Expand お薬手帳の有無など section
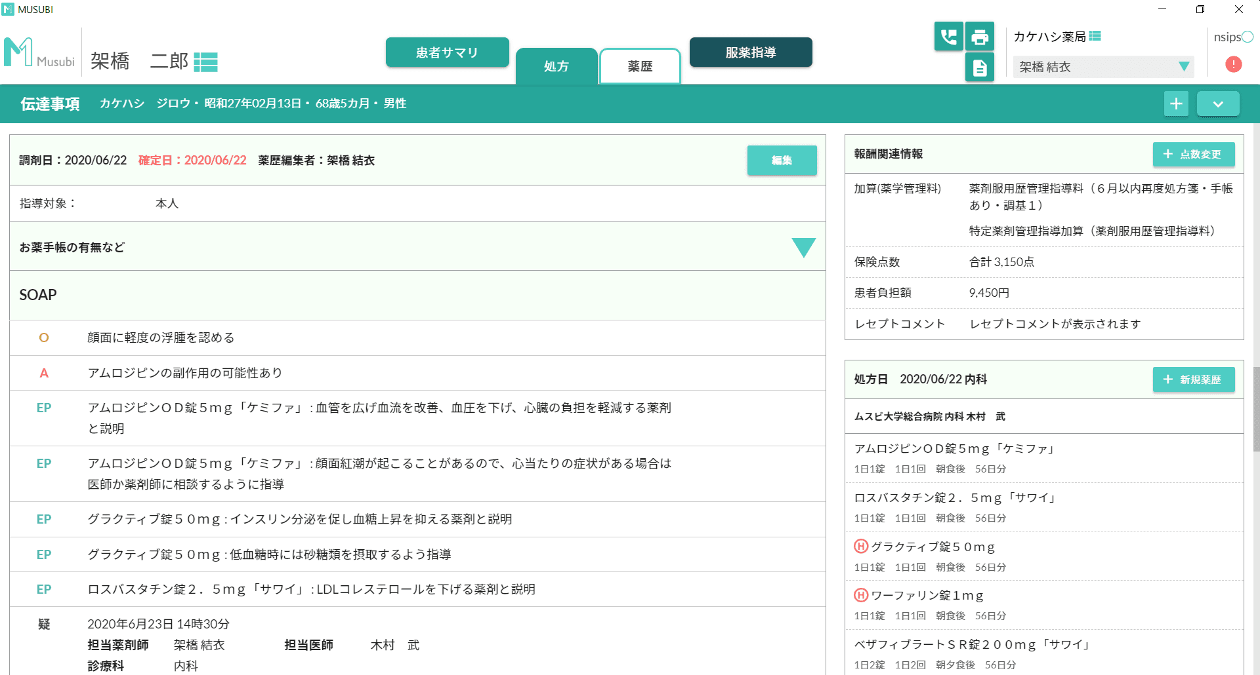Viewport: 1260px width, 675px height. click(803, 247)
